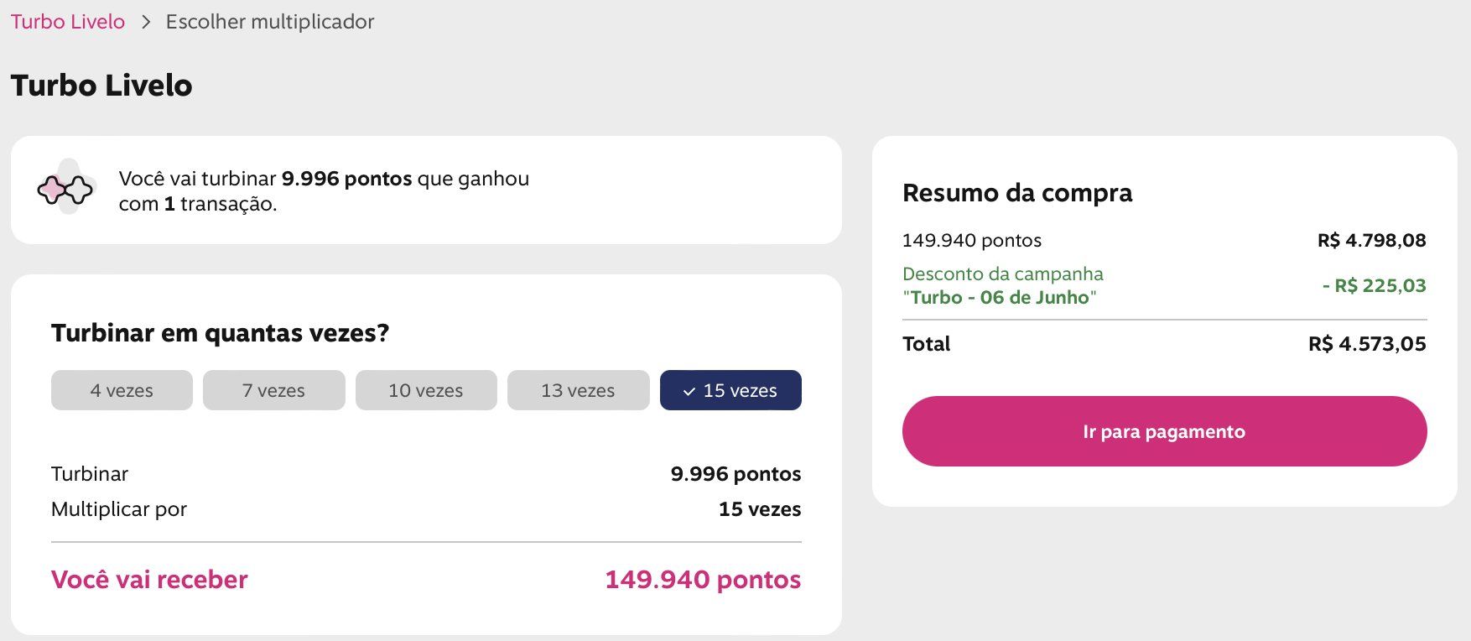This screenshot has height=641, width=1471.
Task: Choose the 13 vezes multiplier
Action: coord(579,390)
